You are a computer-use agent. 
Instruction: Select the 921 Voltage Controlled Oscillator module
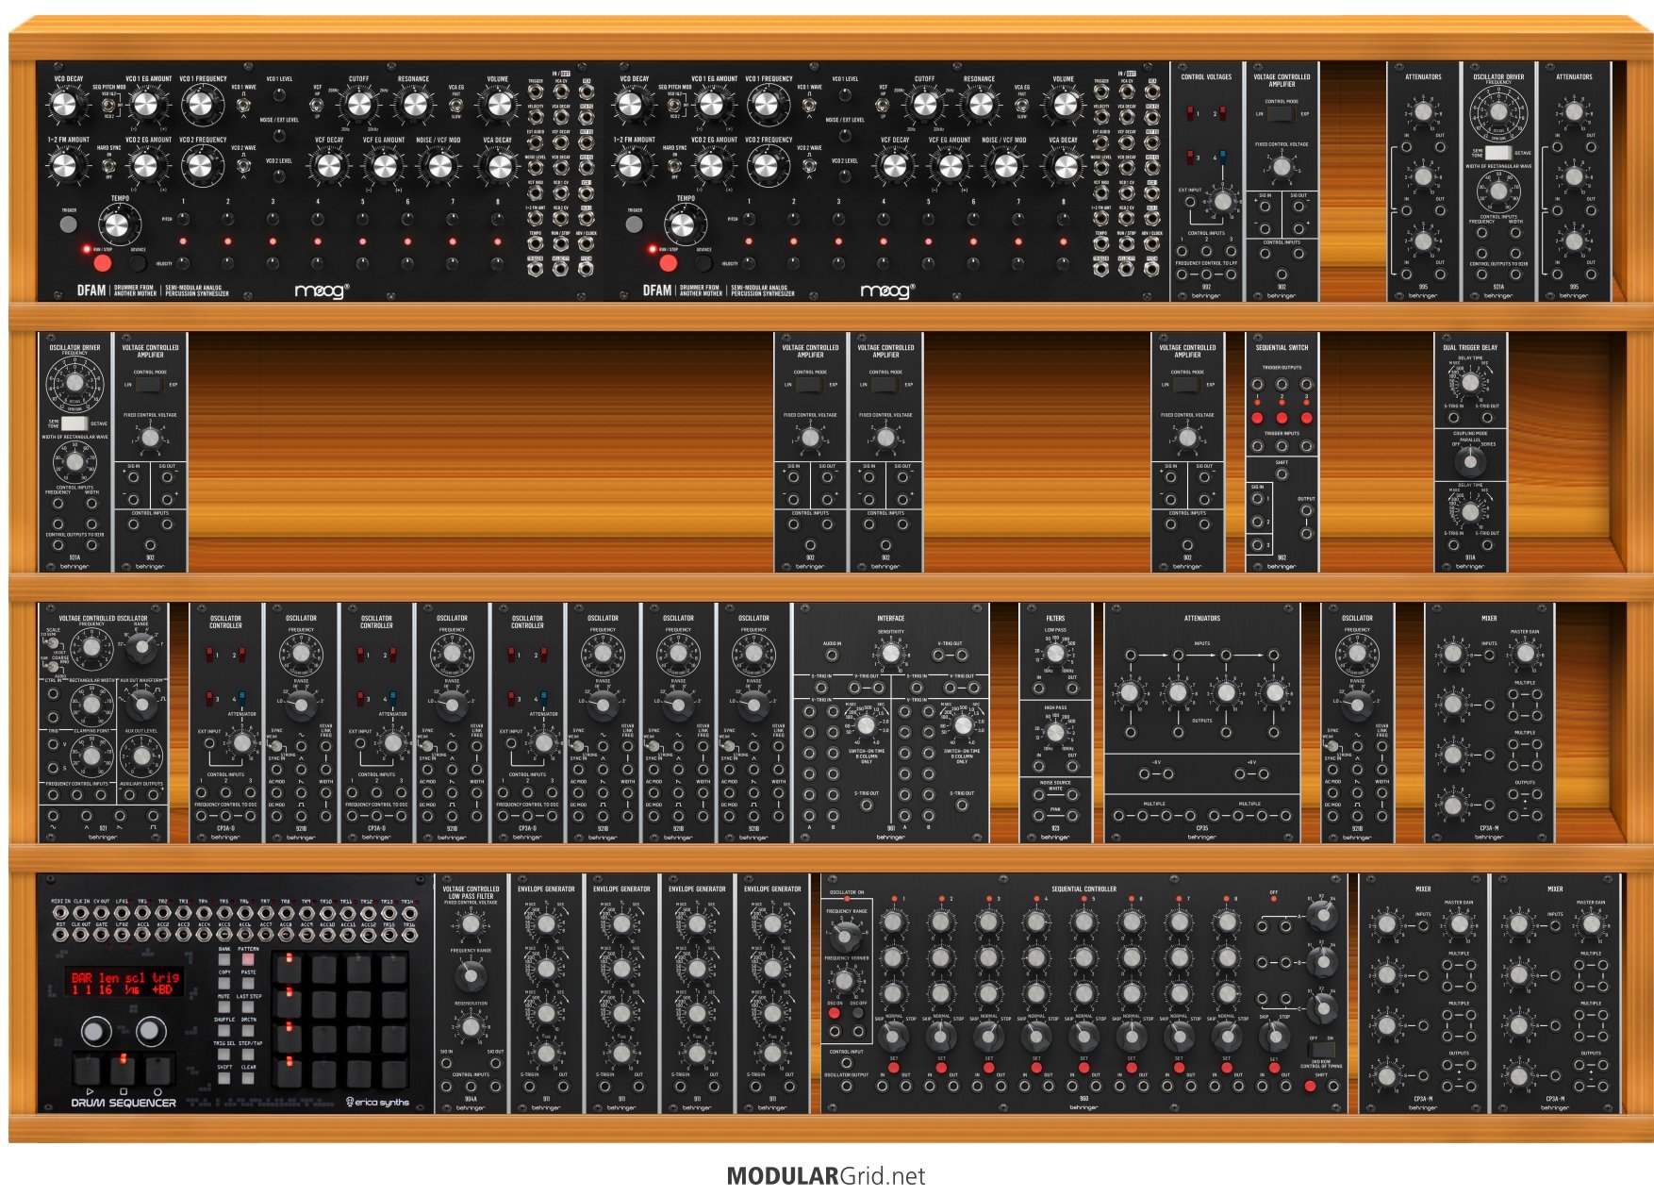pos(103,723)
